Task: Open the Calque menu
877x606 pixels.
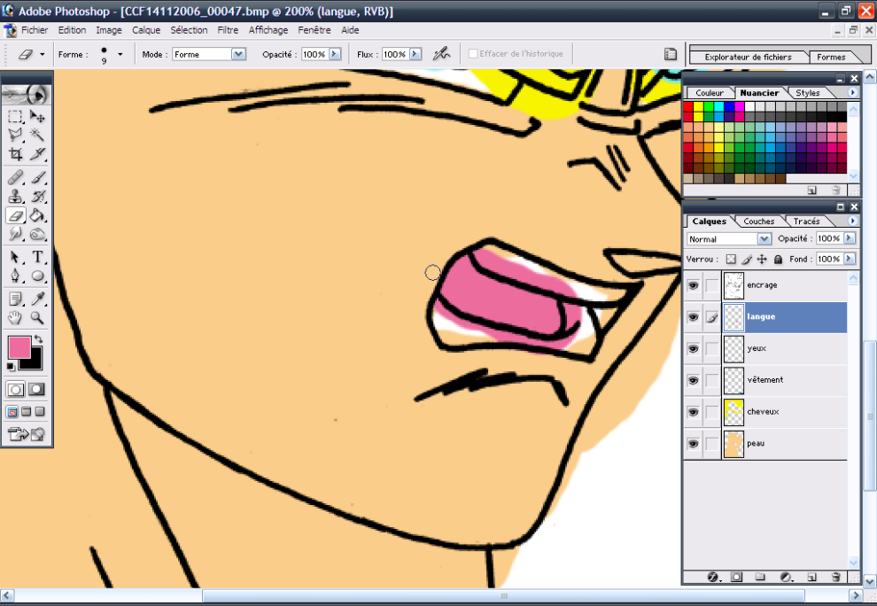Action: coord(146,30)
